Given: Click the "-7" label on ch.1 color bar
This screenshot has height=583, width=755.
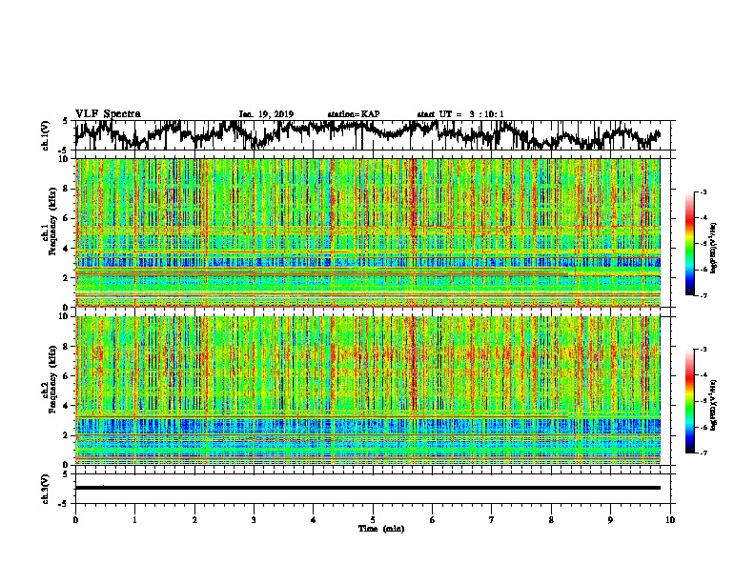Looking at the screenshot, I should tap(703, 296).
